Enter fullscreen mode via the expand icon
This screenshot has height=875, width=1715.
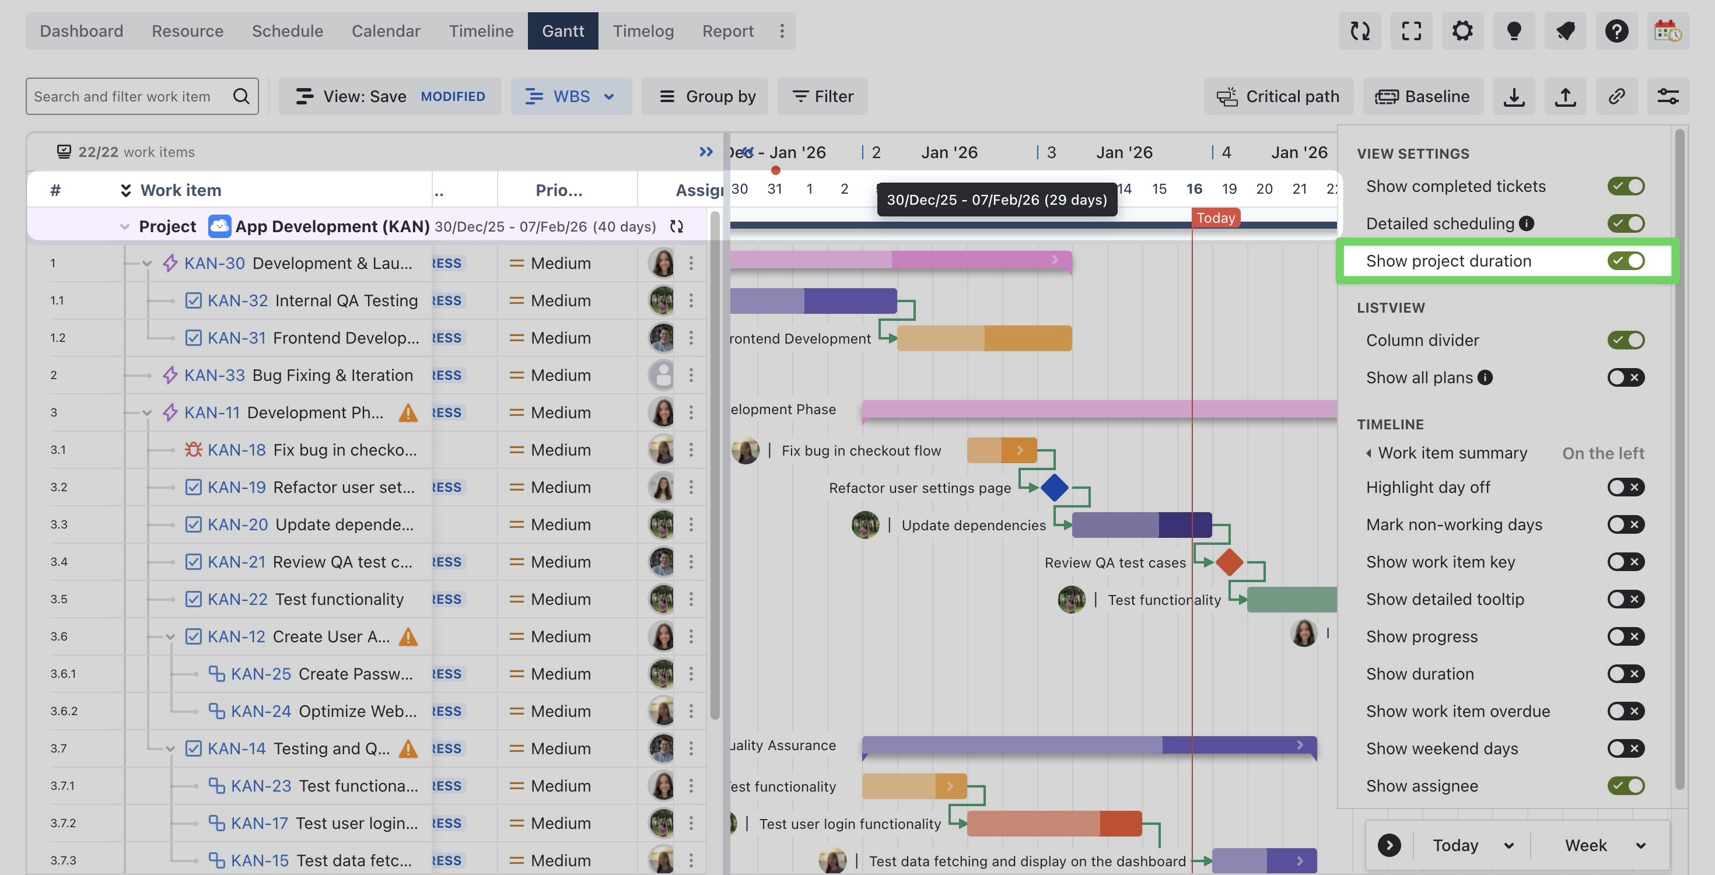pyautogui.click(x=1412, y=31)
